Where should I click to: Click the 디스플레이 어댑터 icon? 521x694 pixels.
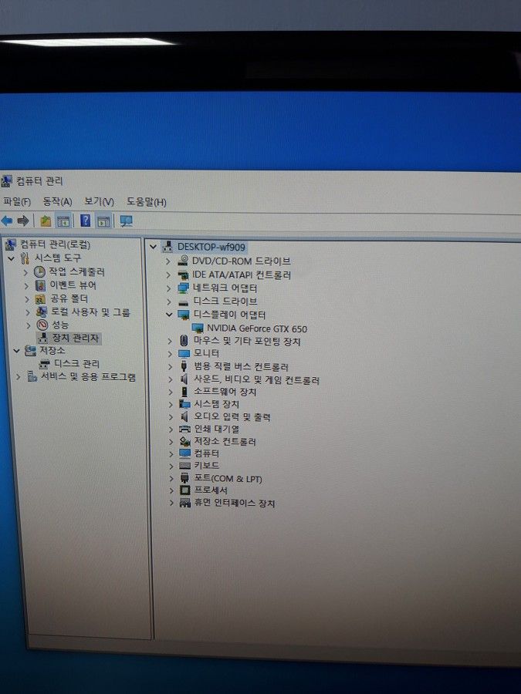click(184, 315)
